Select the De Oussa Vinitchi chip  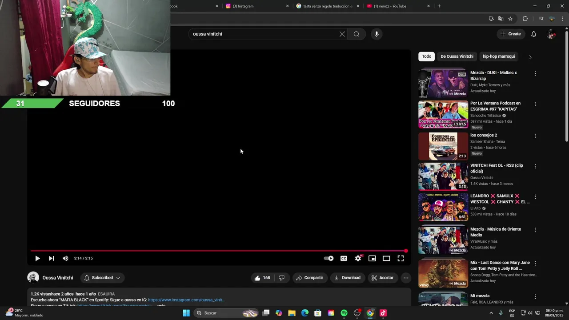point(457,56)
